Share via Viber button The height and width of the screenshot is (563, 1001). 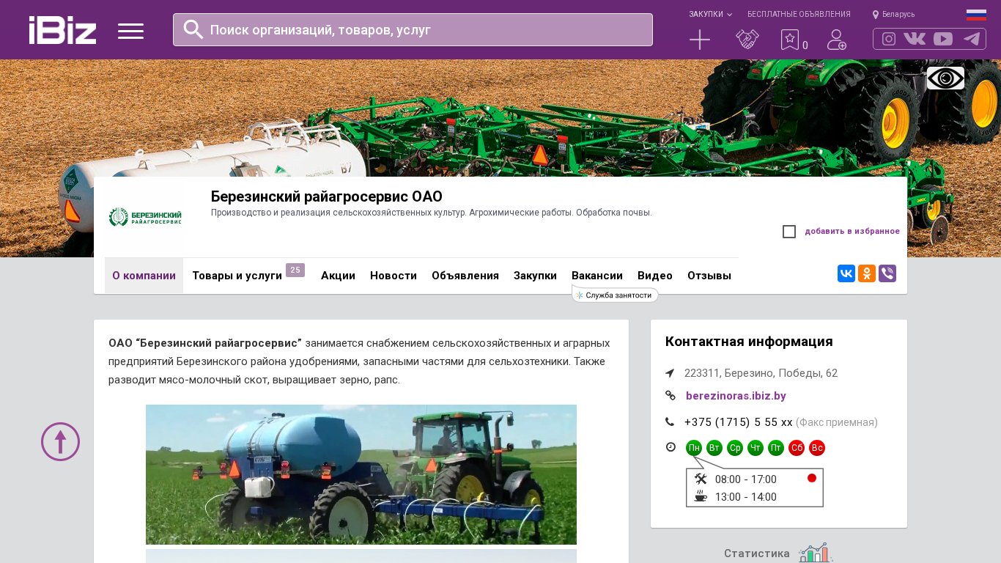click(887, 273)
